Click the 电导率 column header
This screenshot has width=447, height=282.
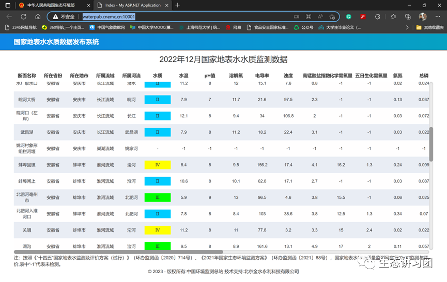point(262,75)
